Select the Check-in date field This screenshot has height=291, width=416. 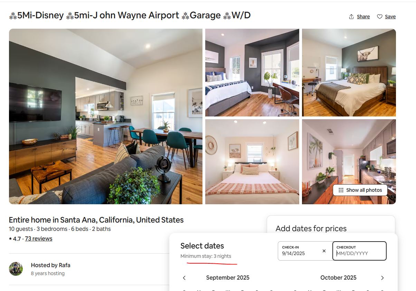click(305, 251)
